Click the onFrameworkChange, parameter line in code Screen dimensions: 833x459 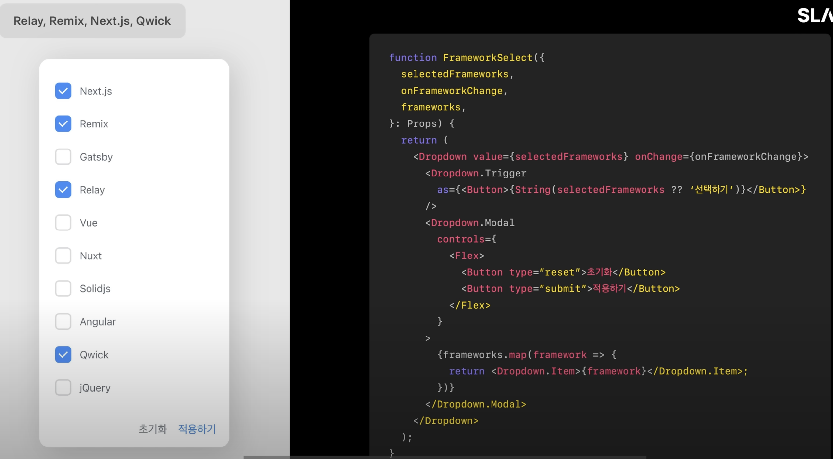click(454, 91)
